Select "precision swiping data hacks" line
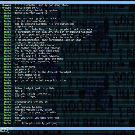The image size is (135, 135). 35,45
